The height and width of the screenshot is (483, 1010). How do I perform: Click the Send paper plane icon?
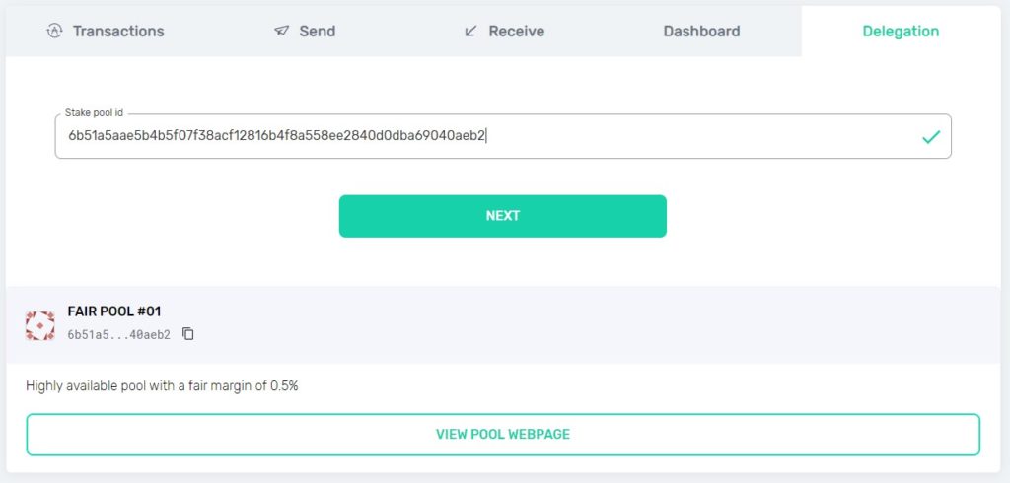point(281,31)
